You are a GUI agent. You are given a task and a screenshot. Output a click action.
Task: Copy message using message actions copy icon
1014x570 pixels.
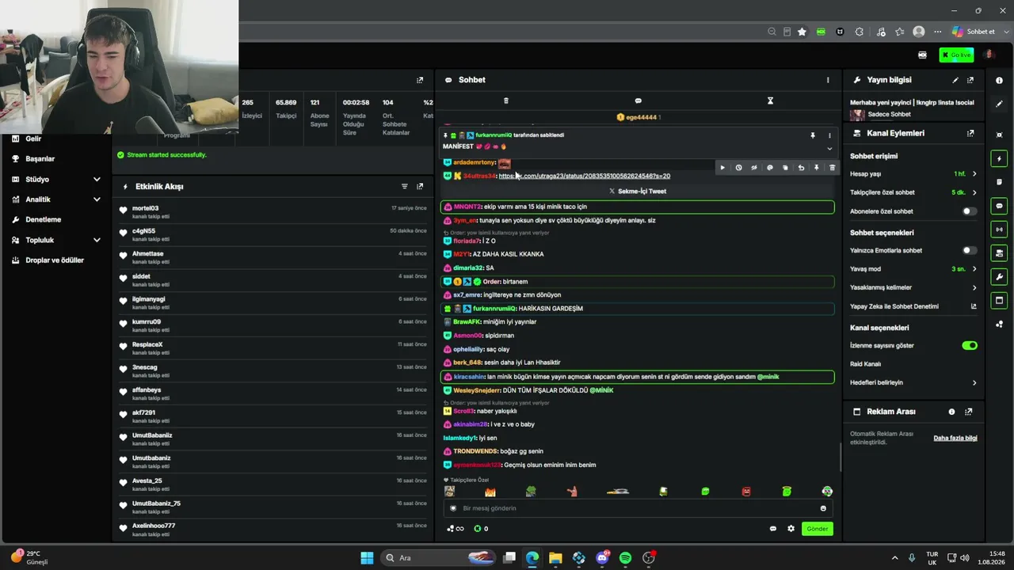(x=785, y=168)
